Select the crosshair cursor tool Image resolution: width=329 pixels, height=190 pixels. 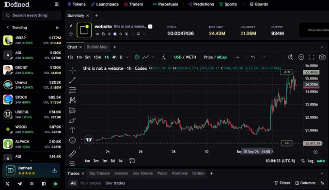tap(73, 70)
